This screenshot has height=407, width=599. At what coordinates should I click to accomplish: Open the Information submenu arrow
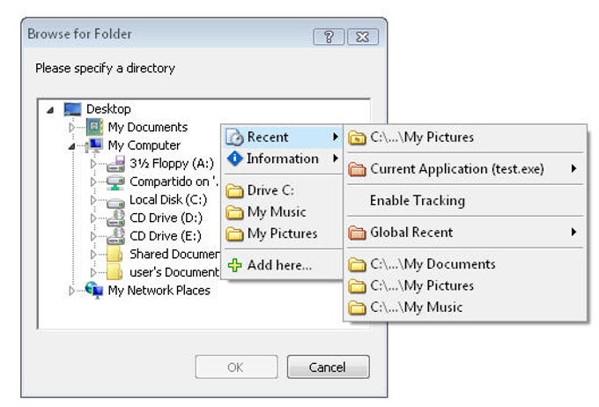tap(336, 159)
